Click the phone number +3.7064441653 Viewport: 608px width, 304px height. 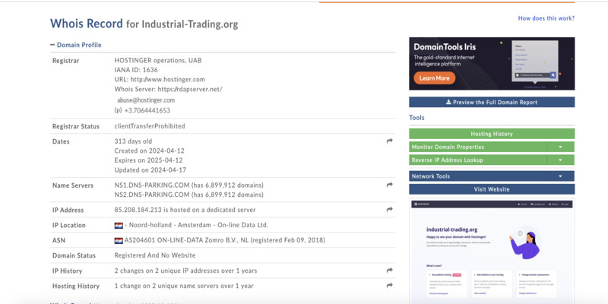click(147, 110)
